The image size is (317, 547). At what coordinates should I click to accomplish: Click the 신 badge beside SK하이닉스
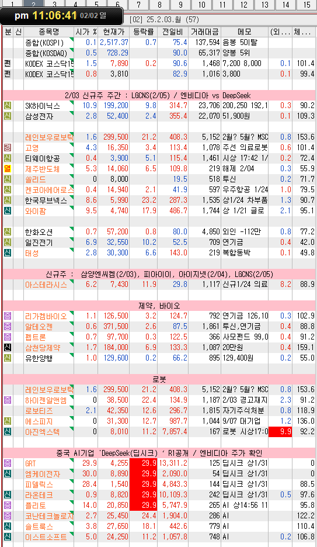point(8,105)
